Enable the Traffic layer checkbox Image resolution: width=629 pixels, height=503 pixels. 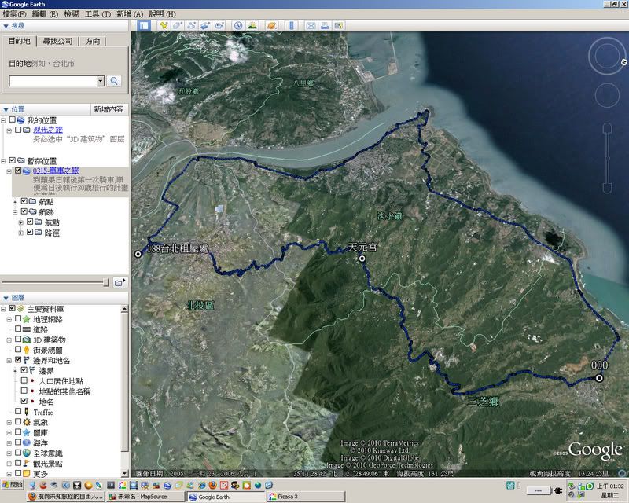click(19, 411)
